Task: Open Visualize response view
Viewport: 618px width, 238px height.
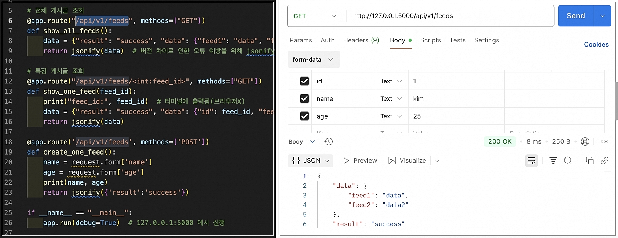Action: (407, 160)
